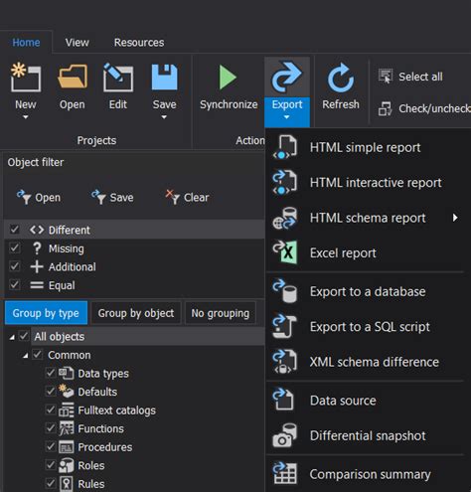The height and width of the screenshot is (492, 471).
Task: Toggle the Missing objects checkbox
Action: pyautogui.click(x=15, y=247)
